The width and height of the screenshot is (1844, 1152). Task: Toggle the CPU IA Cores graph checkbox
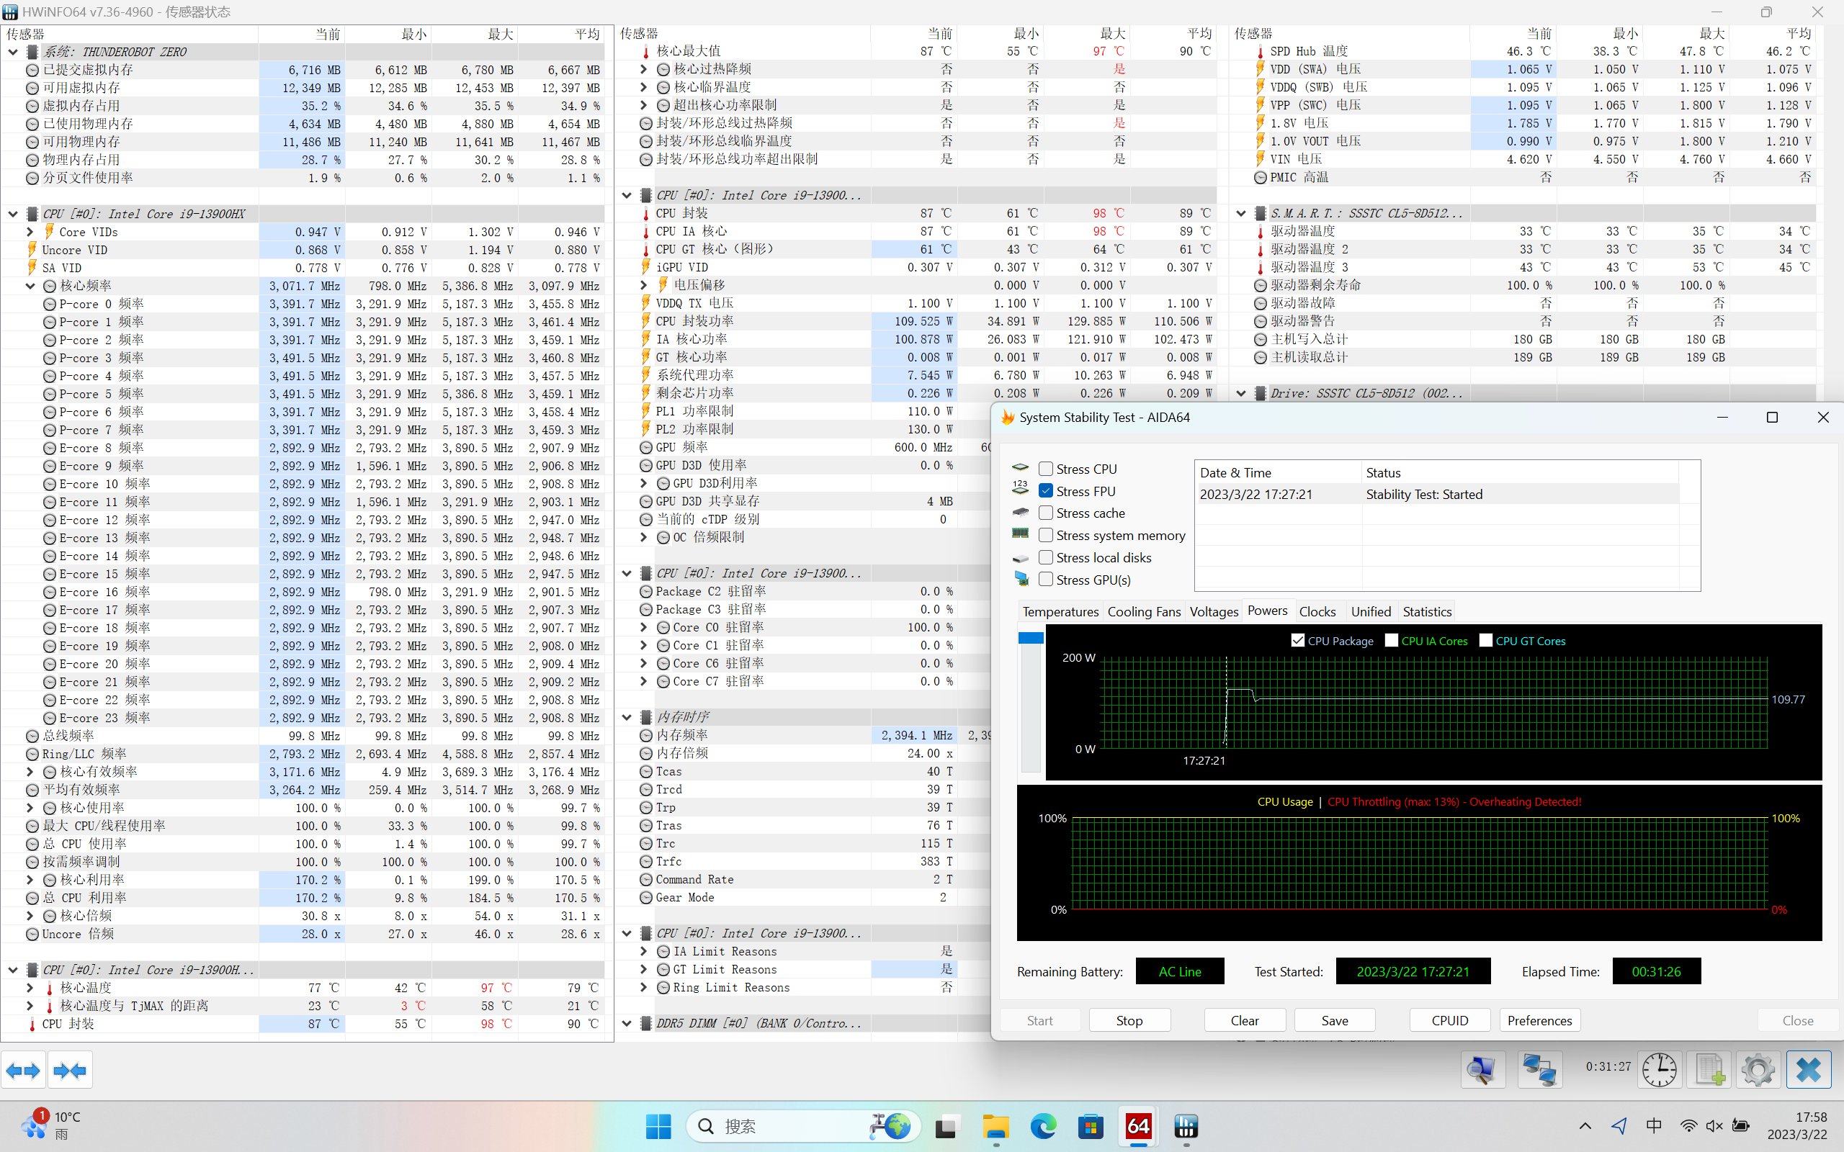1392,641
